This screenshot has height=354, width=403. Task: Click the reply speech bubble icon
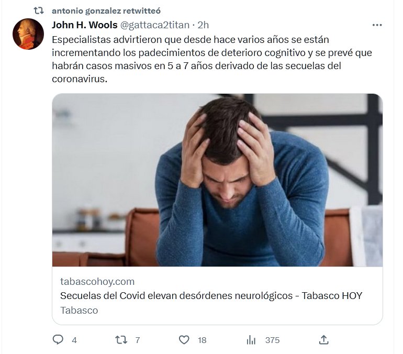tap(58, 340)
